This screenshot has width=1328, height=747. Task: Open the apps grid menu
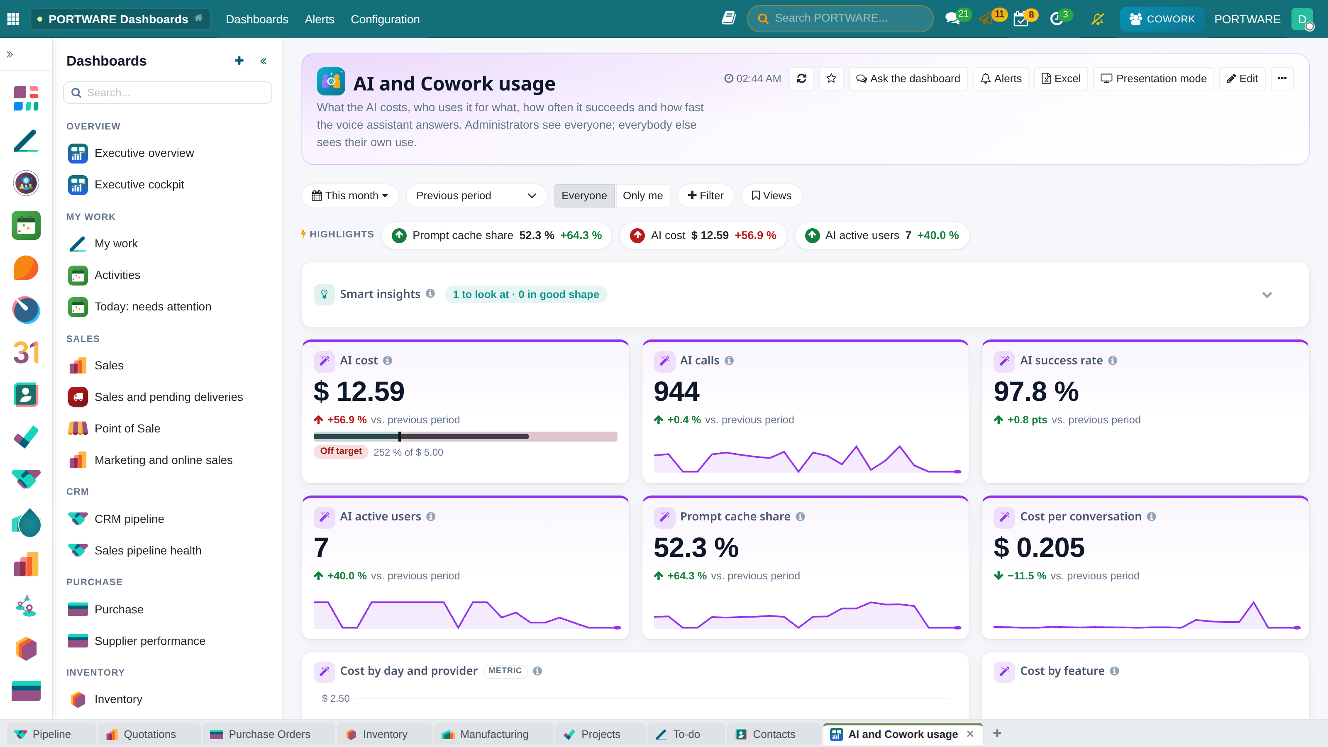point(13,19)
